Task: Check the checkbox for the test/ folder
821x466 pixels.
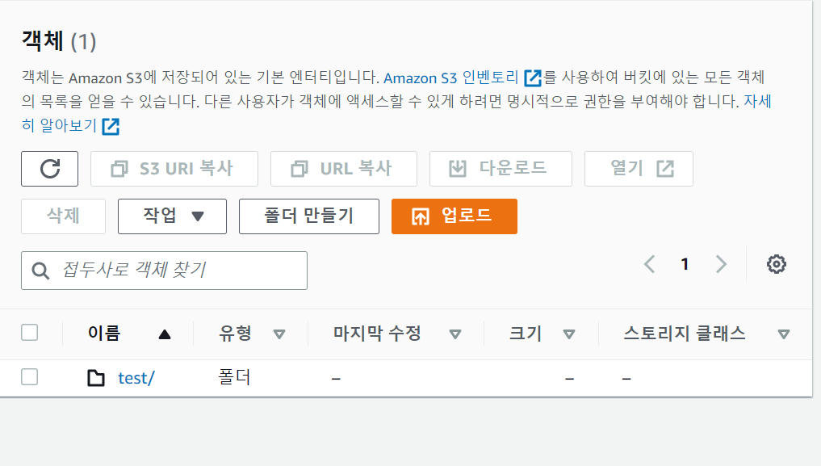Action: [30, 377]
